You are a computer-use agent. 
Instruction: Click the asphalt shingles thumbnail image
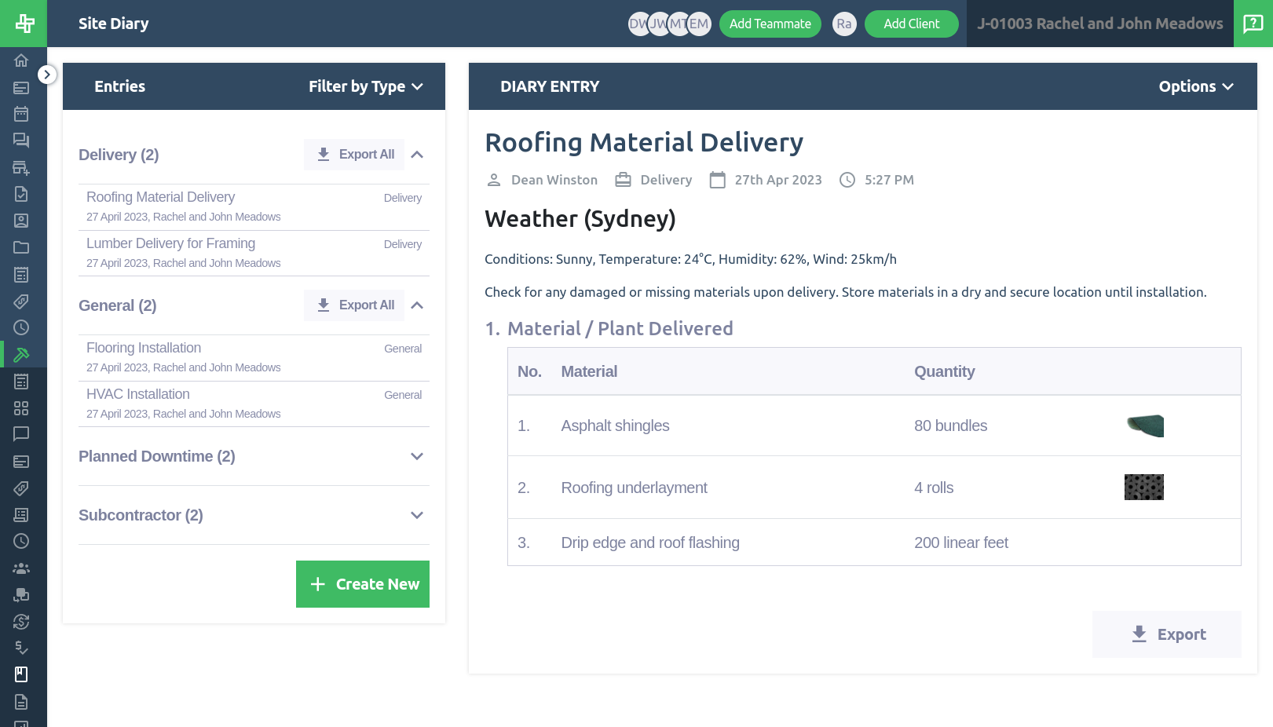[x=1144, y=425]
